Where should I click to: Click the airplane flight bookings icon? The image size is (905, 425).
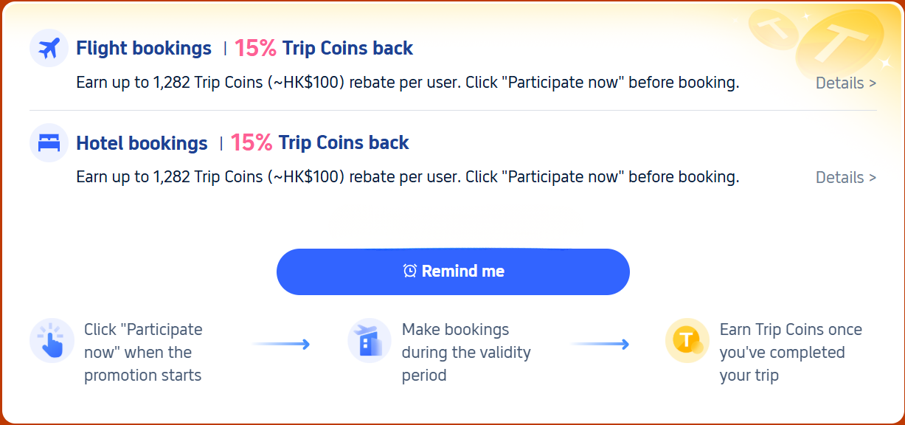(49, 49)
